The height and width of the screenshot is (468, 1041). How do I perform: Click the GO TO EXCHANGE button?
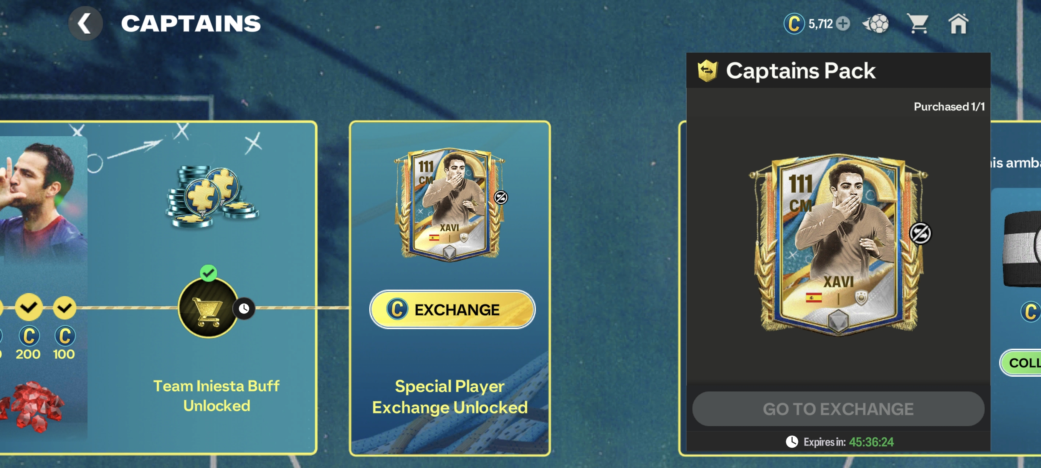point(838,409)
